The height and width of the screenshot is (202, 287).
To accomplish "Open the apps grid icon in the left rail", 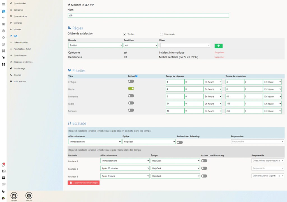I will [3, 64].
